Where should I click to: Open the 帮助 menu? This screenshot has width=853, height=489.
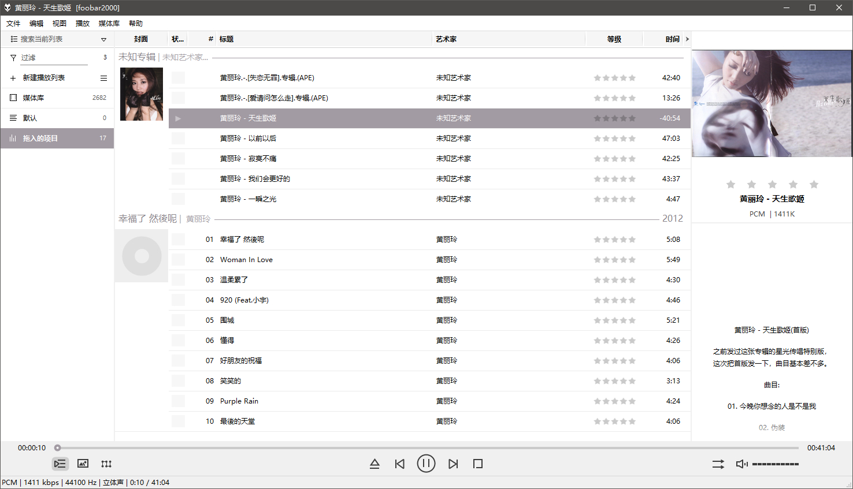coord(136,23)
